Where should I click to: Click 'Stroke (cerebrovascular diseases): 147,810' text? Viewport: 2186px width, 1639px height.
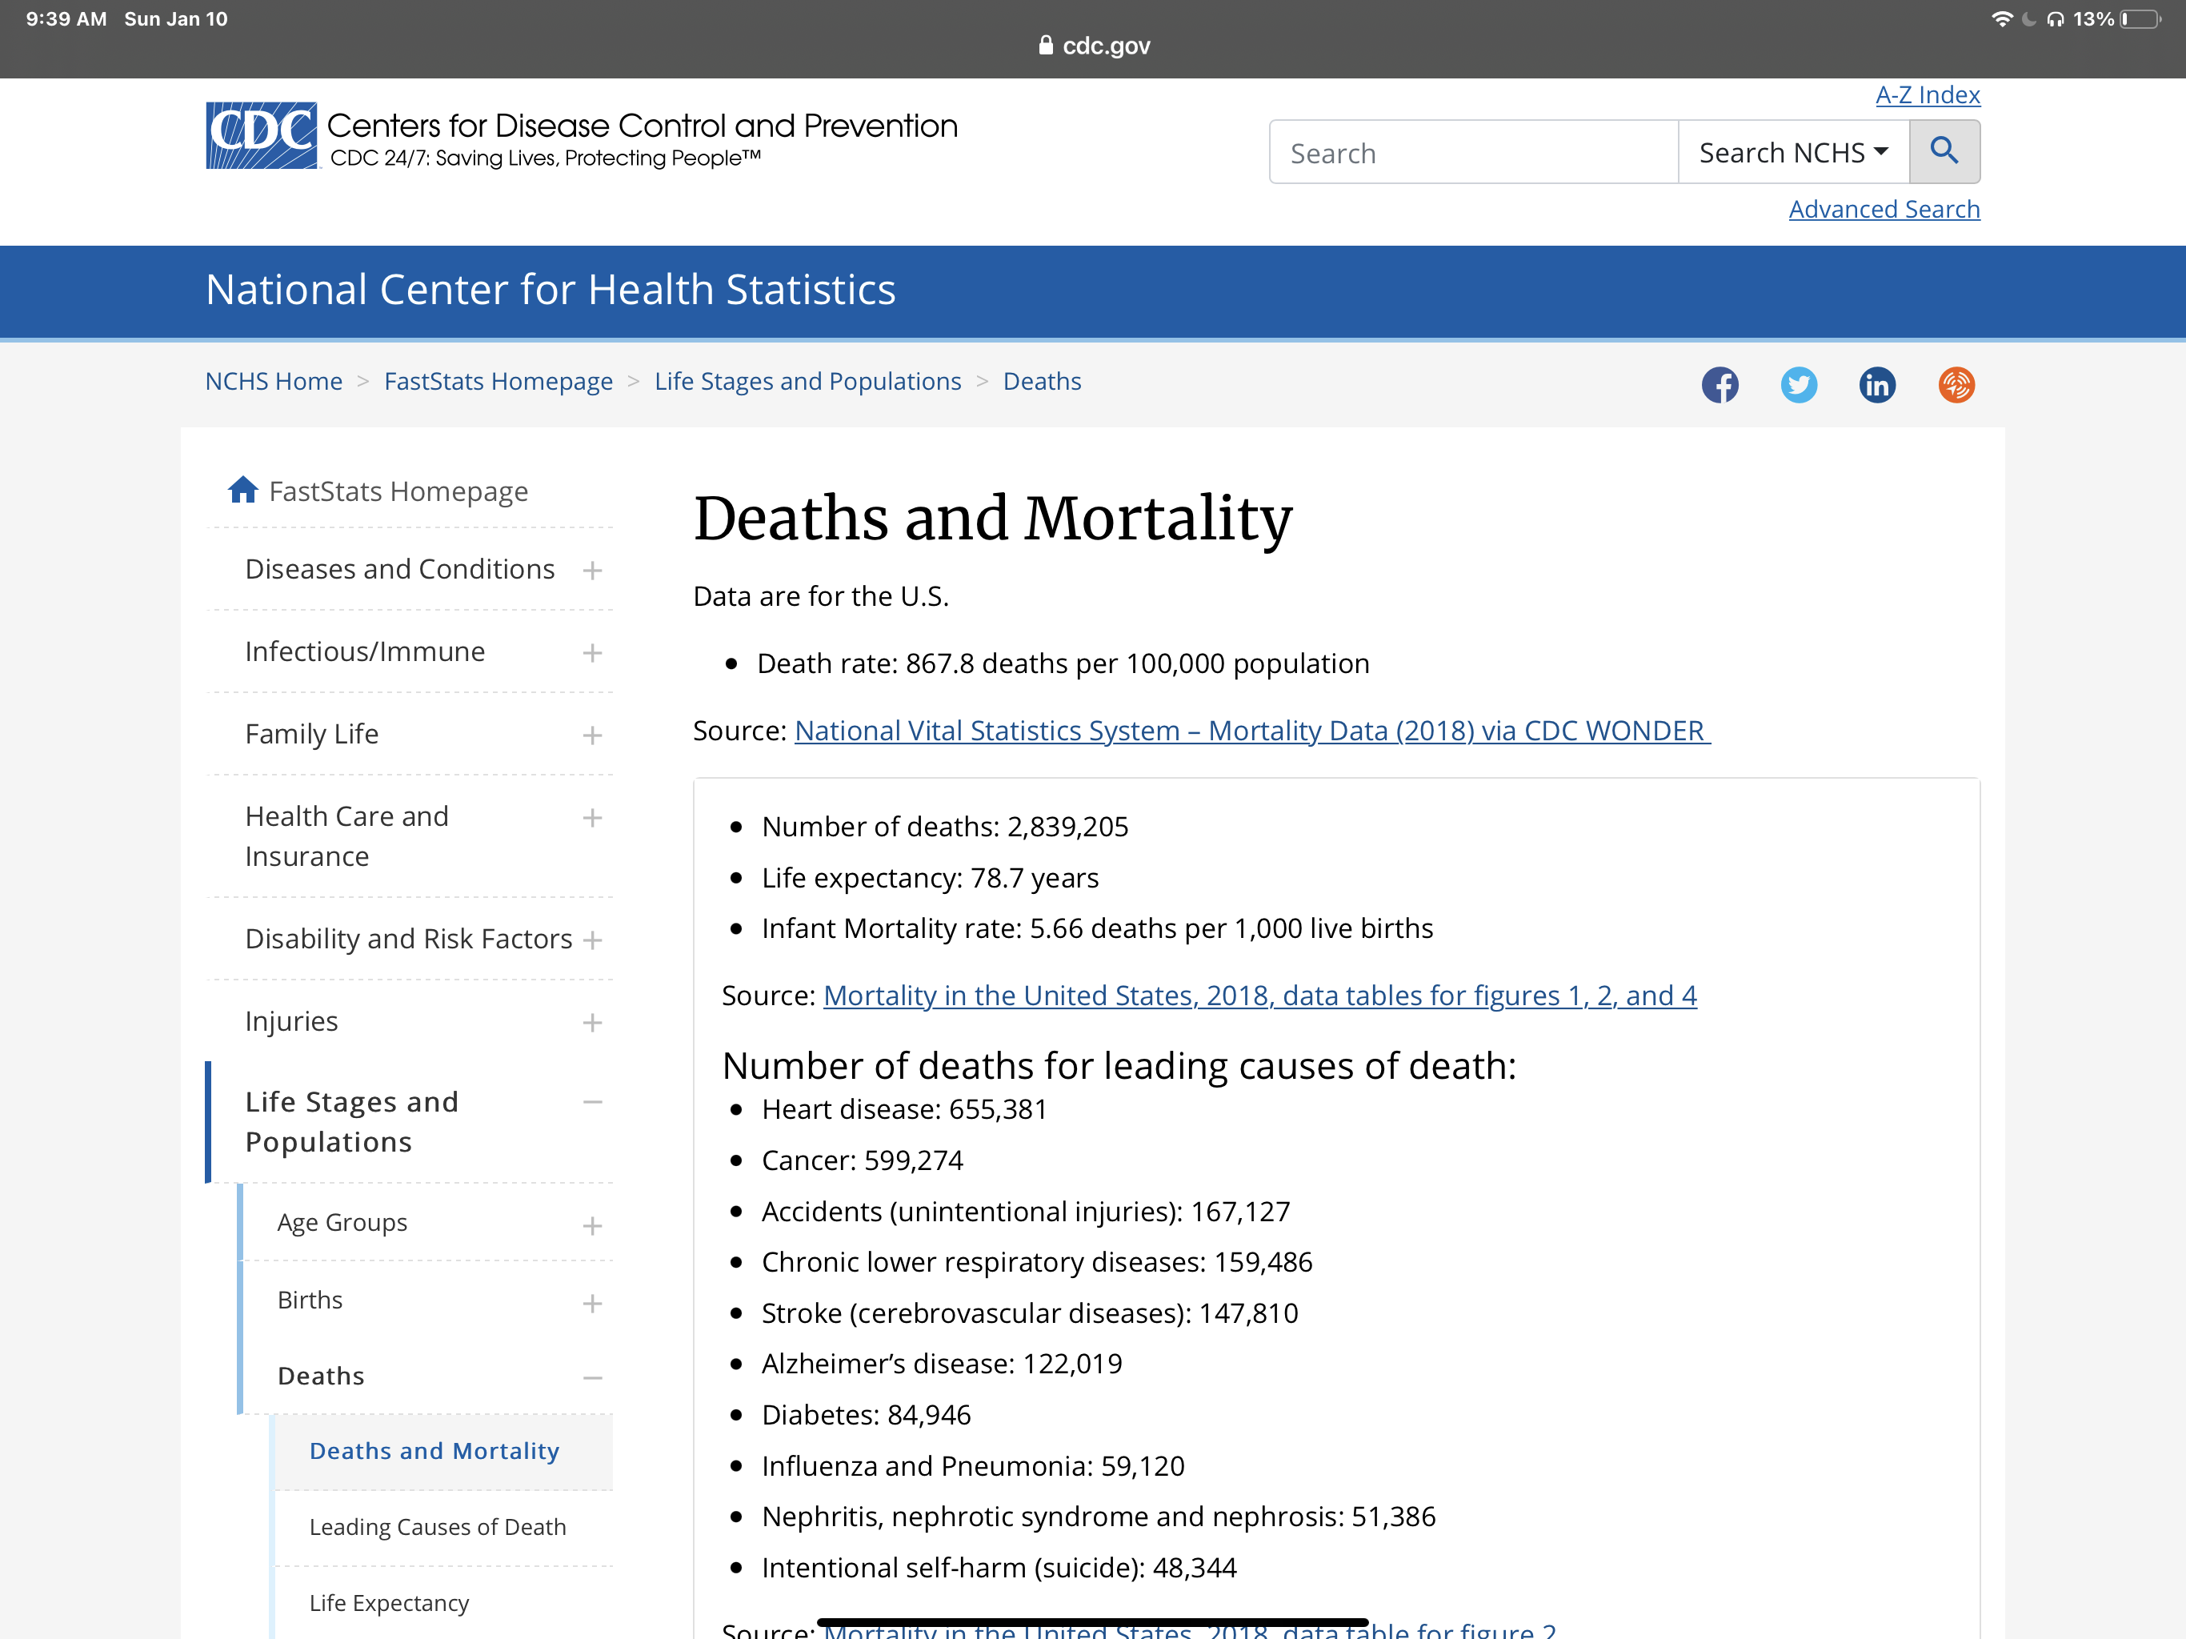click(x=1030, y=1312)
